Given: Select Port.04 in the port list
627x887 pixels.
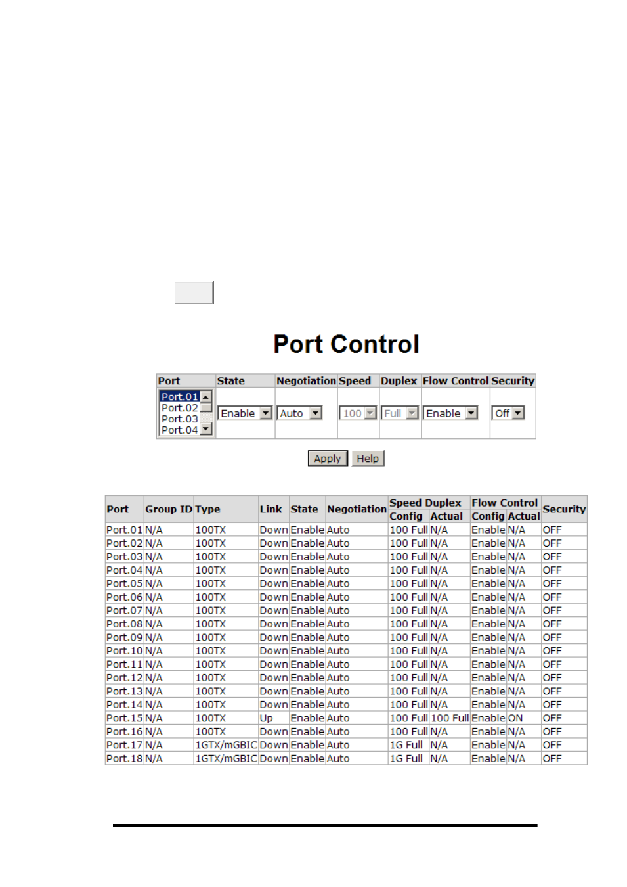Looking at the screenshot, I should tap(179, 430).
